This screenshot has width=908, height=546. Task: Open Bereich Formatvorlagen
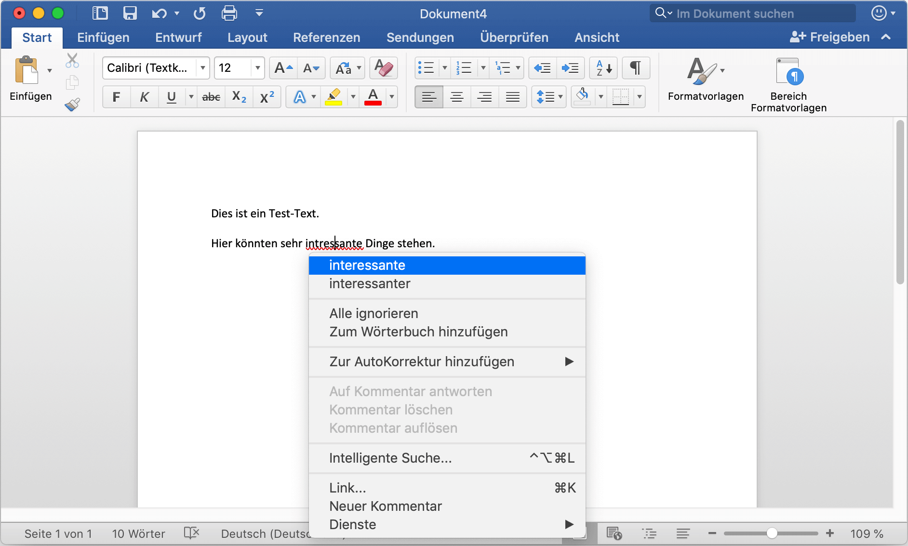coord(788,83)
